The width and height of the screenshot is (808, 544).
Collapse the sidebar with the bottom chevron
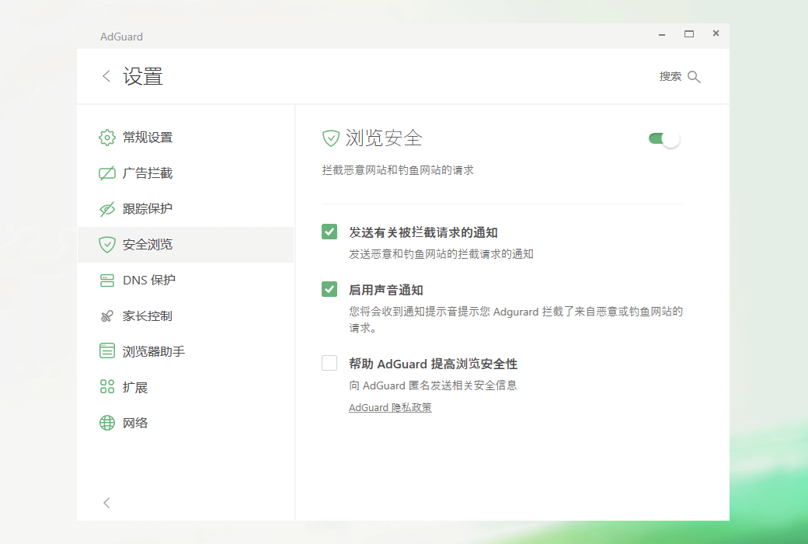106,503
